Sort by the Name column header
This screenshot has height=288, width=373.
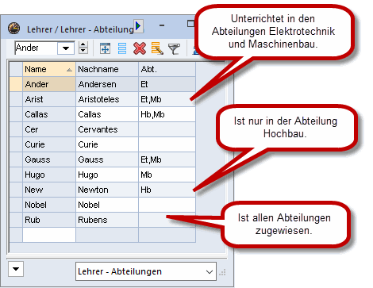point(49,69)
